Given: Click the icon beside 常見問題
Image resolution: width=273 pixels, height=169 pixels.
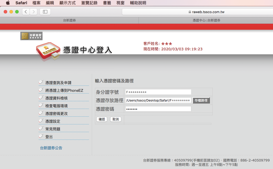Looking at the screenshot, I should coord(41,128).
